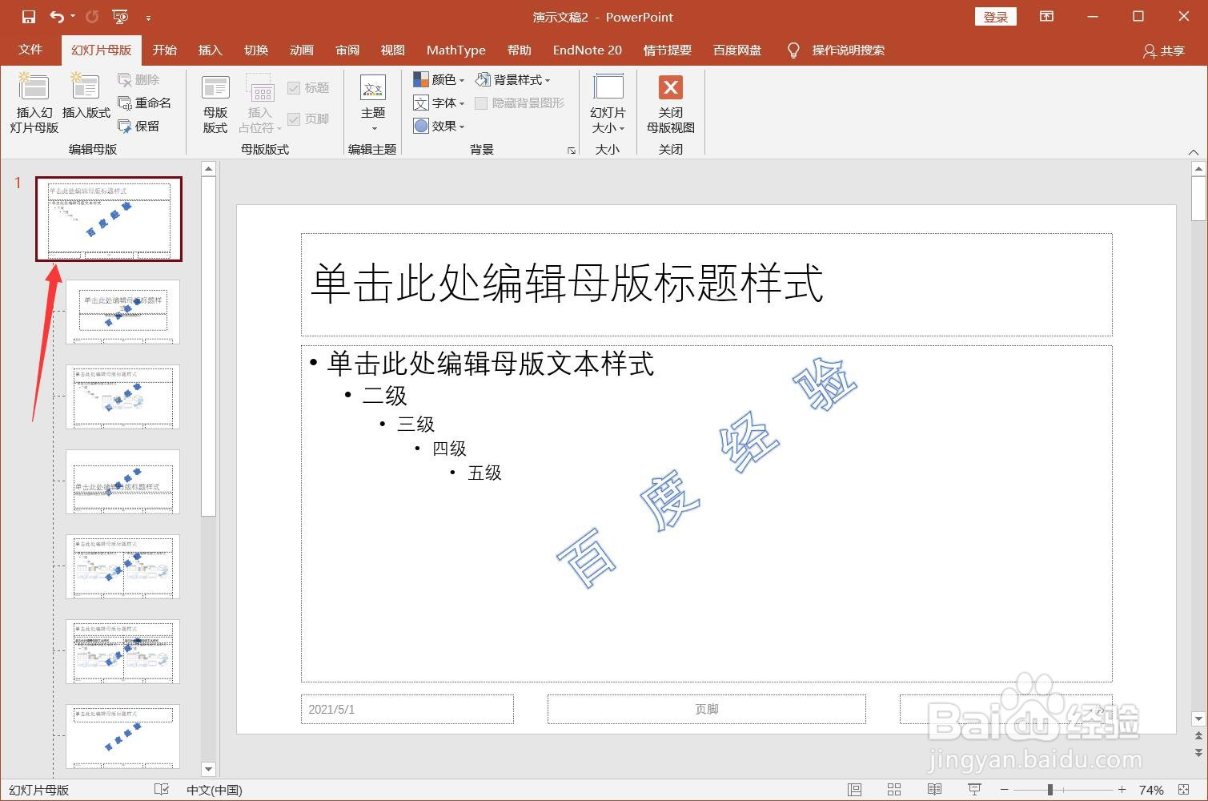Open the 颜色 colors dropdown
1208x801 pixels.
tap(439, 79)
